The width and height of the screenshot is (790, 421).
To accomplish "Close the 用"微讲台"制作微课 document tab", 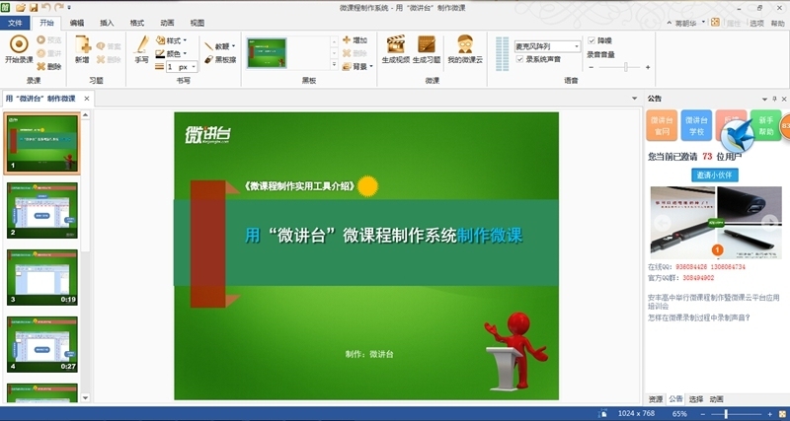I will click(87, 99).
